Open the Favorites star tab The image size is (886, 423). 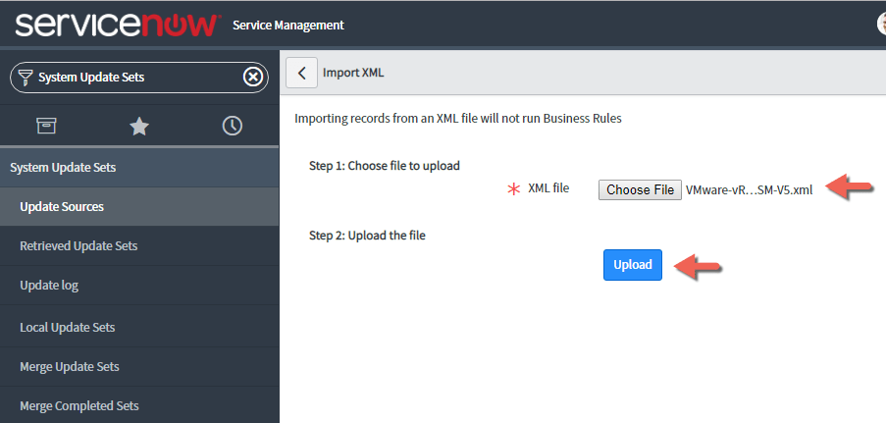[x=139, y=126]
